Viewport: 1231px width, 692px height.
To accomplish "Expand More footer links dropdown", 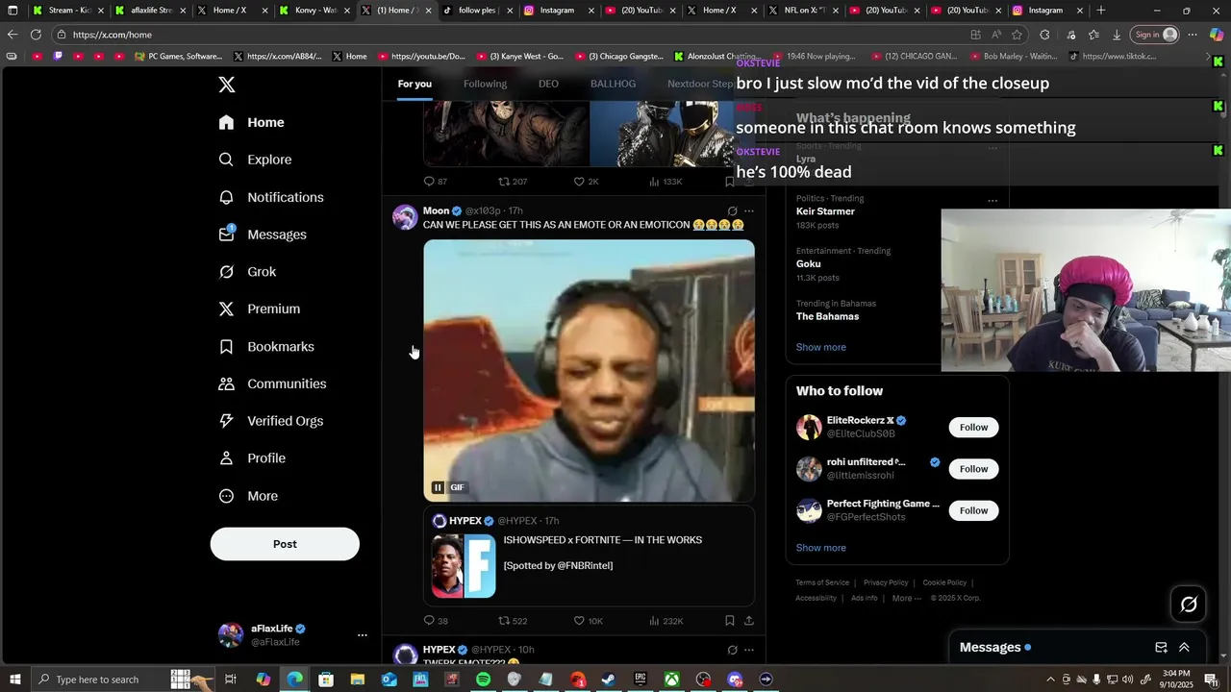I will point(907,598).
